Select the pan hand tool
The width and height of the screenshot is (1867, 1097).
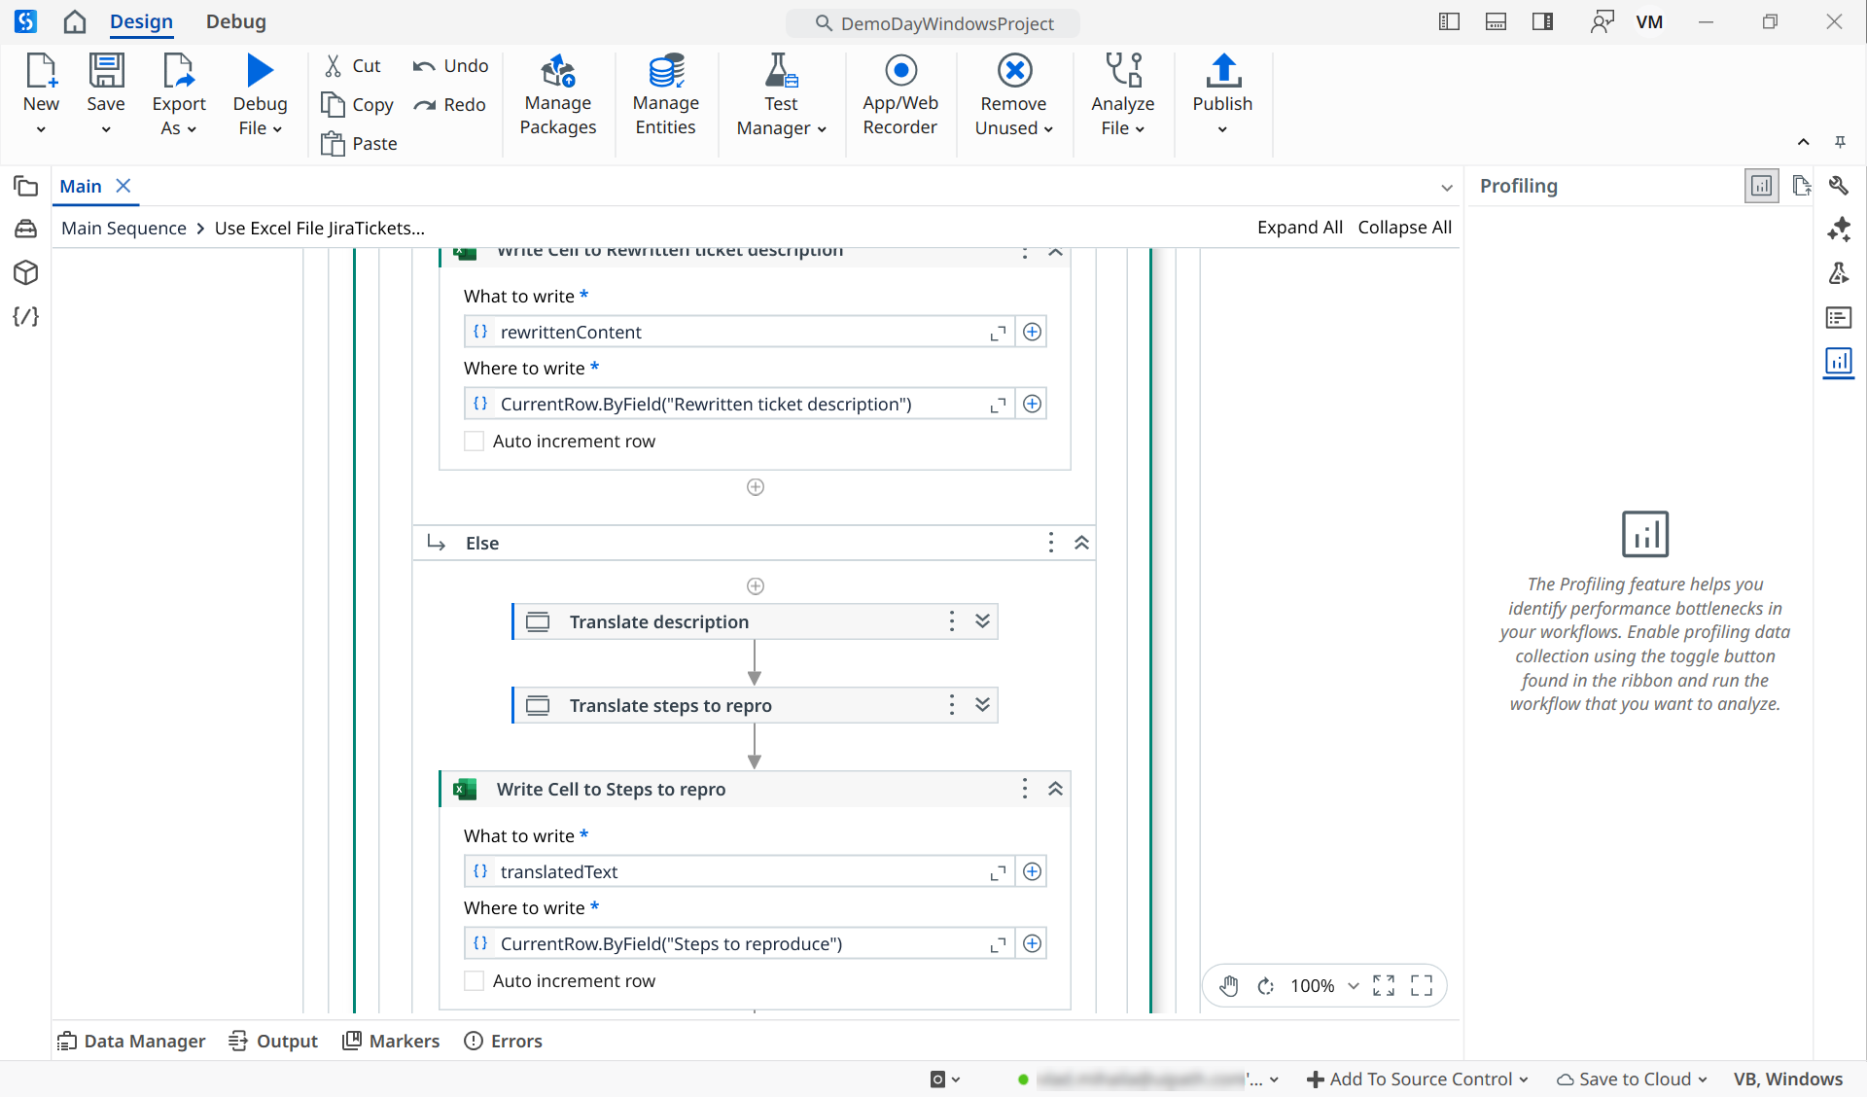click(x=1229, y=986)
